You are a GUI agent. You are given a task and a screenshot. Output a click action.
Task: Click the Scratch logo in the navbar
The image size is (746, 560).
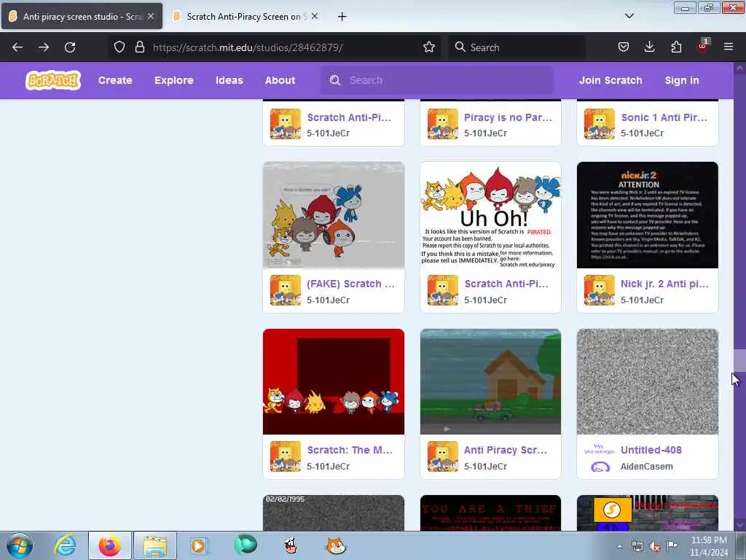pos(52,80)
